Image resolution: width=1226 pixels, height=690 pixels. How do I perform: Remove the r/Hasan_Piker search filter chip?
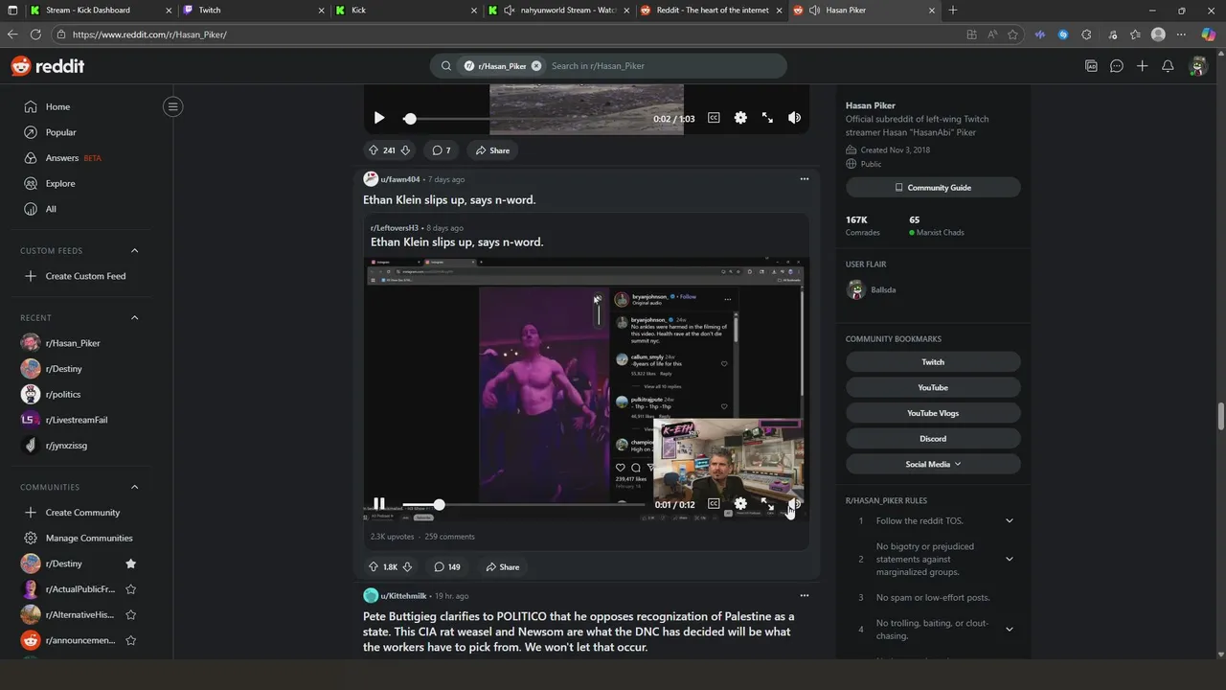(536, 66)
